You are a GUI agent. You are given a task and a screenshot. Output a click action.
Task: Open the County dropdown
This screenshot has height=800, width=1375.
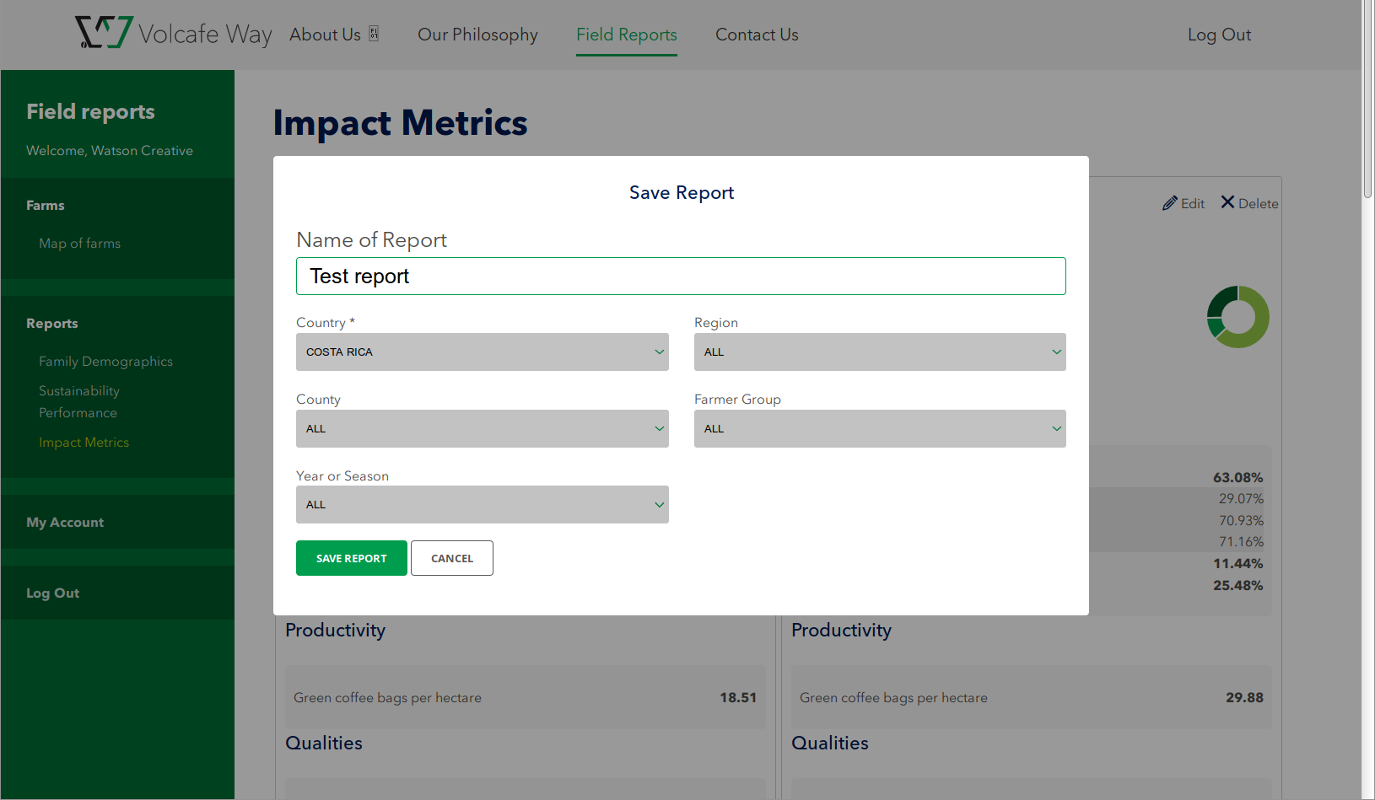[482, 428]
